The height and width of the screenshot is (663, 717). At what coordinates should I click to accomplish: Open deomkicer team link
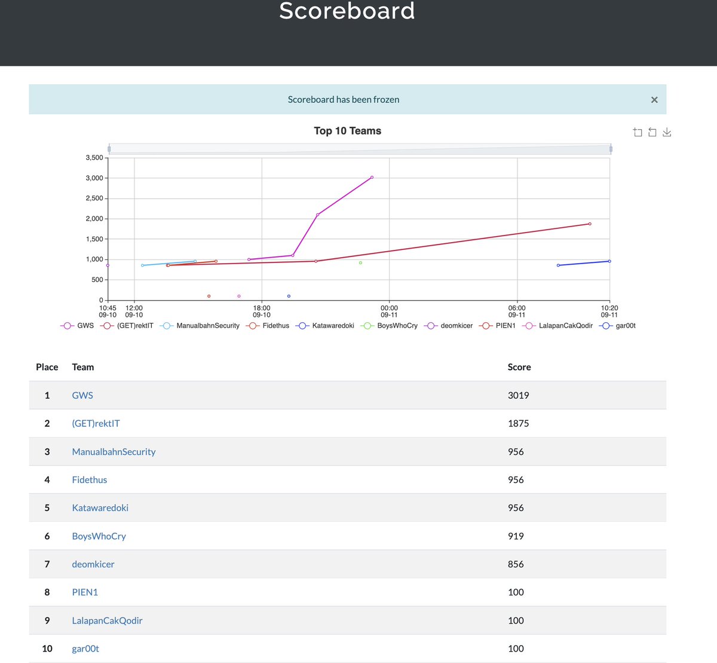(93, 564)
